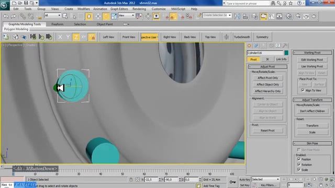This screenshot has width=335, height=188.
Task: Open the MAXScript menu
Action: coord(178,9)
